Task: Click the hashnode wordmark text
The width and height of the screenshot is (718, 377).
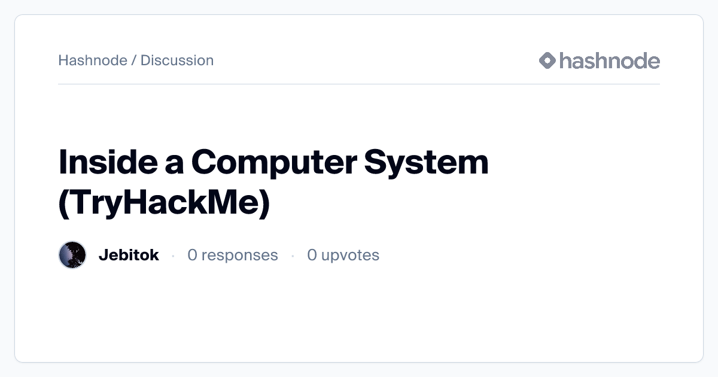Action: (609, 60)
